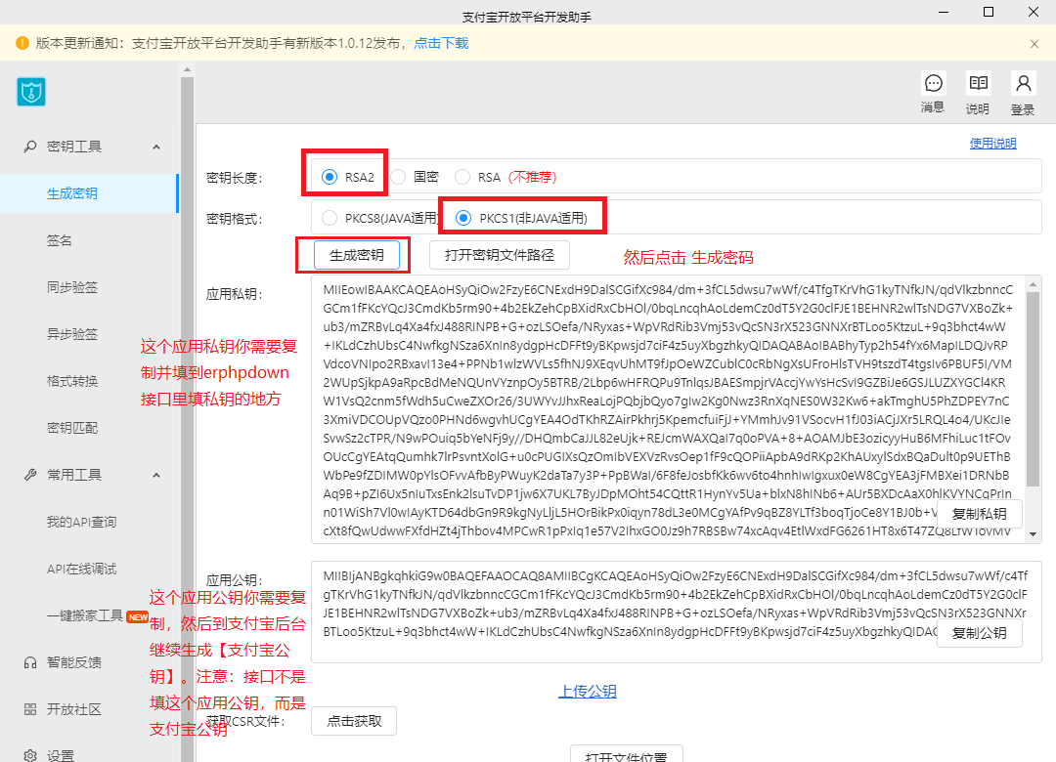1056x762 pixels.
Task: Click the 点击获取 CSR button
Action: (x=354, y=721)
